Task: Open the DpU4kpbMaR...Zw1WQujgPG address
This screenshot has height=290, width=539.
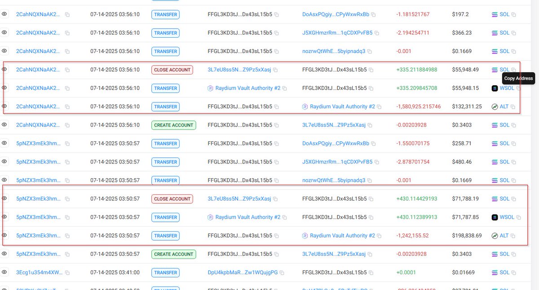Action: coord(243,272)
